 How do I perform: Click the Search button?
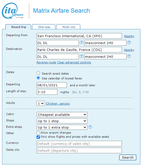pyautogui.click(x=128, y=157)
